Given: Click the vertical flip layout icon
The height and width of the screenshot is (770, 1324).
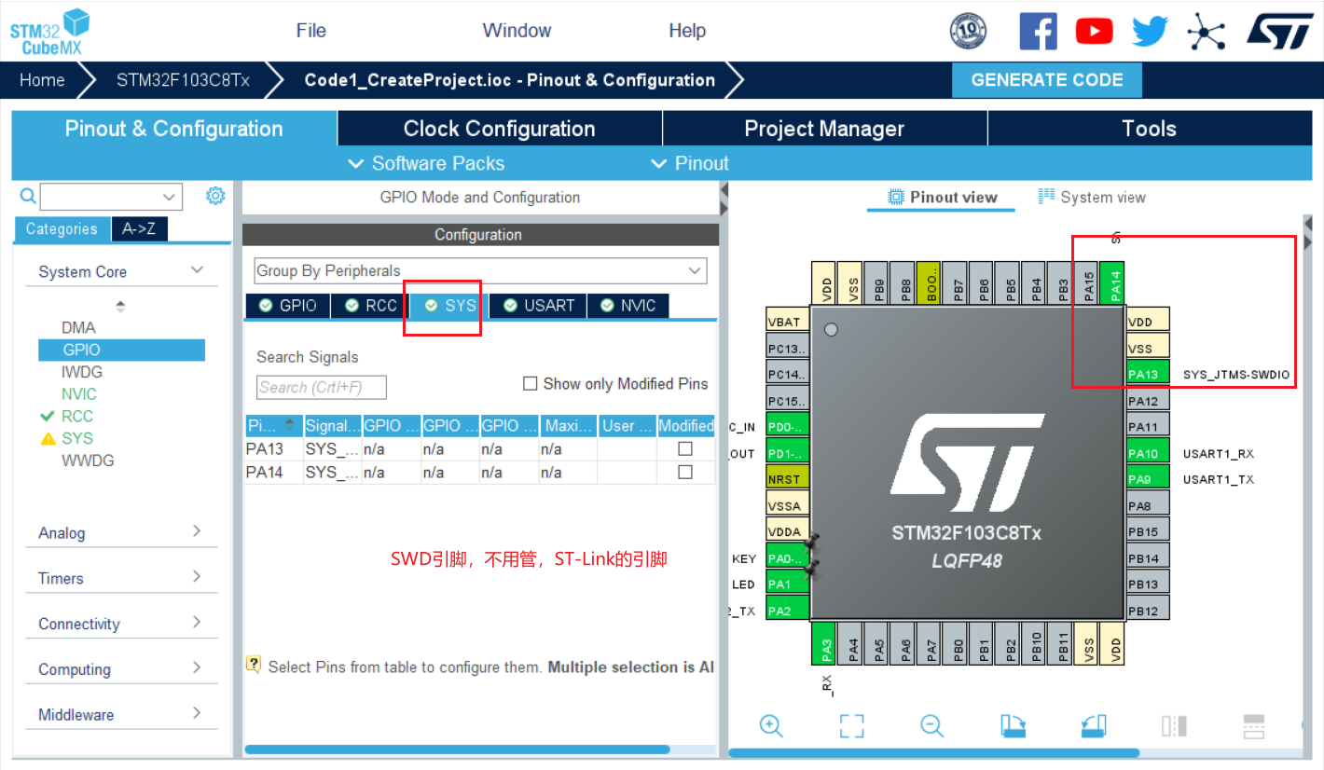Looking at the screenshot, I should pos(1174,725).
